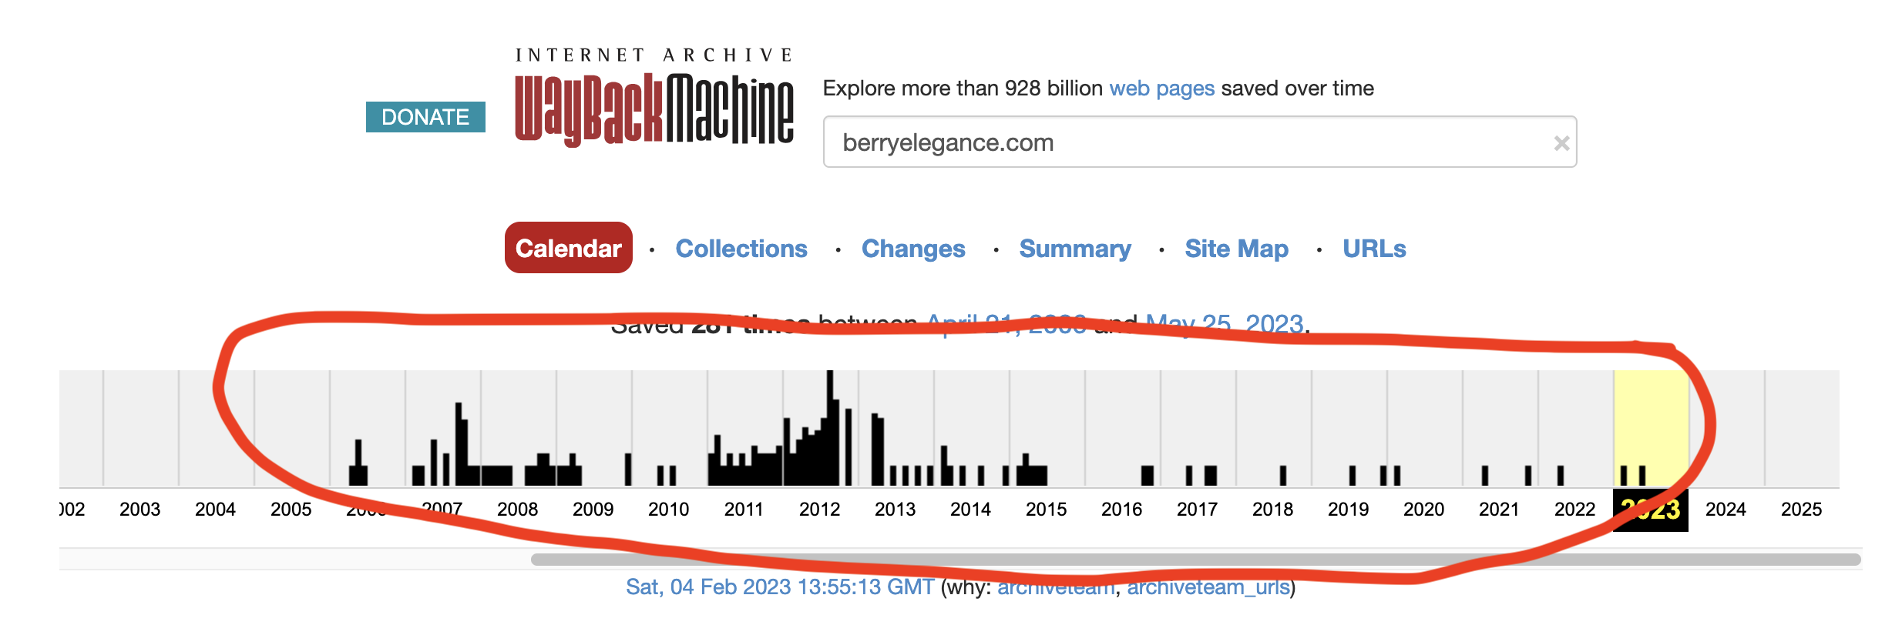
Task: Select year 2004 on the timeline
Action: (x=216, y=510)
